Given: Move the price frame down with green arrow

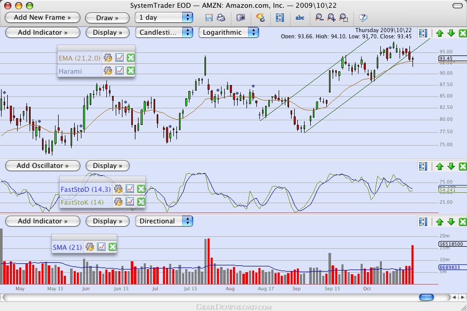Looking at the screenshot, I should (x=451, y=33).
